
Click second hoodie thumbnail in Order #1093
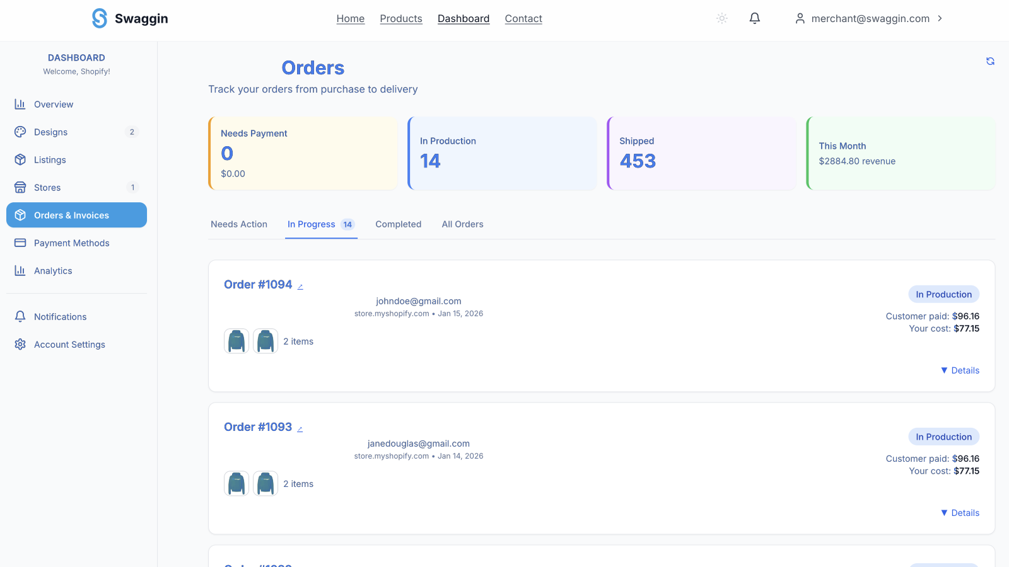265,484
